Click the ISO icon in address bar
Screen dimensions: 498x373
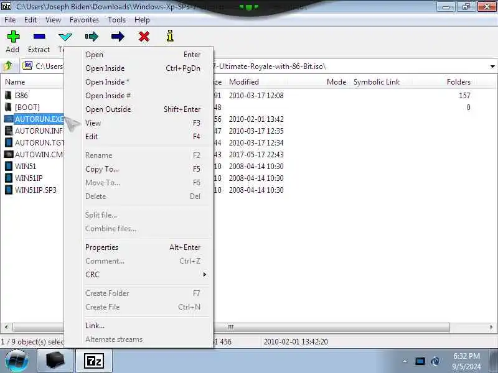[x=28, y=65]
